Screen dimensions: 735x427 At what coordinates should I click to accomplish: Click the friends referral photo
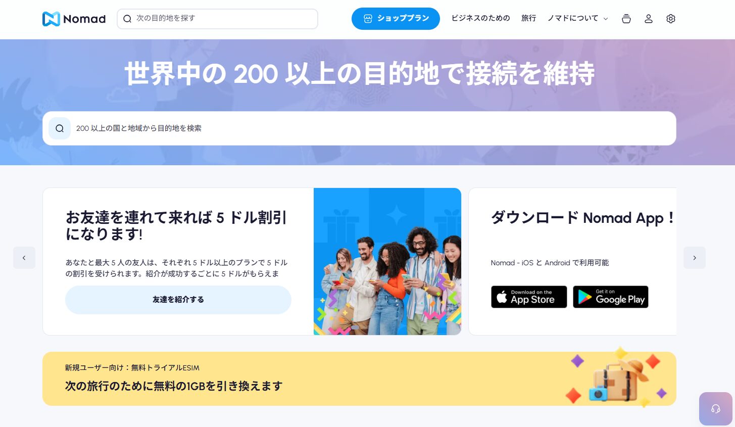[387, 261]
